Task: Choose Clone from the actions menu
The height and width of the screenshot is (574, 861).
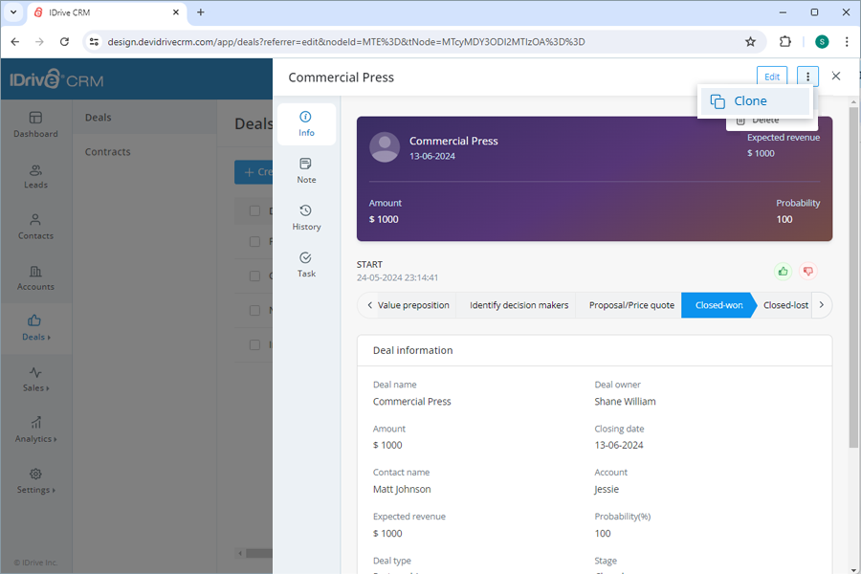Action: pyautogui.click(x=755, y=100)
